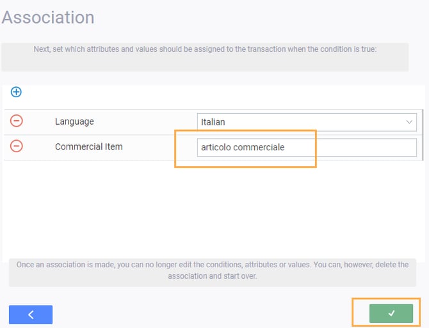429x328 pixels.
Task: Remove the Language row with minus icon
Action: point(17,121)
